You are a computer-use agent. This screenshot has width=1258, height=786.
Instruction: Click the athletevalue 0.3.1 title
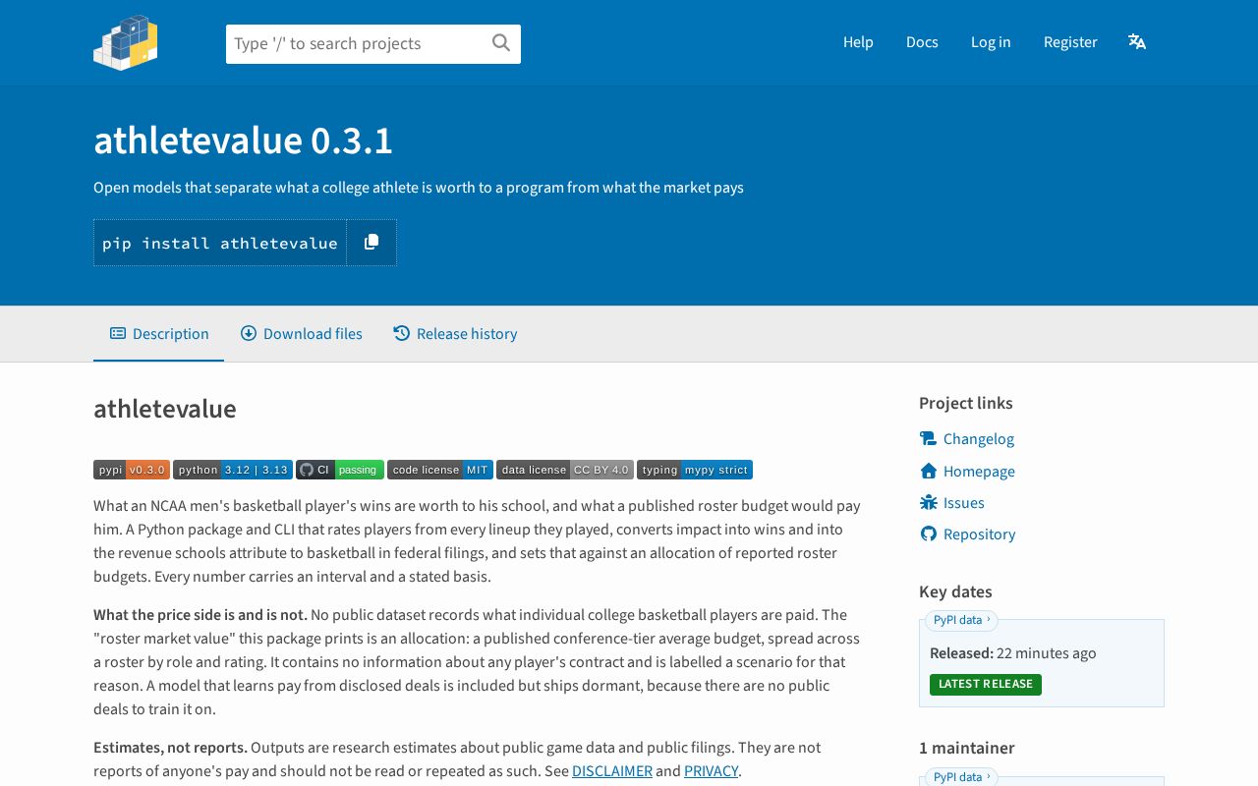[243, 140]
